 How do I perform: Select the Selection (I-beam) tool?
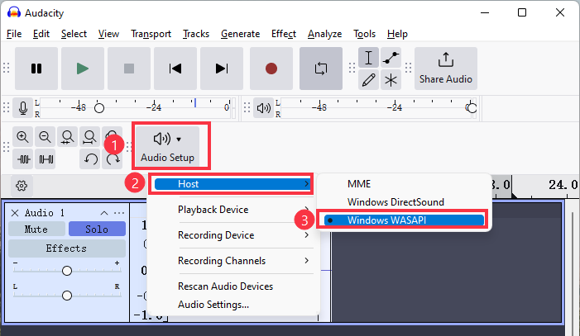[368, 58]
